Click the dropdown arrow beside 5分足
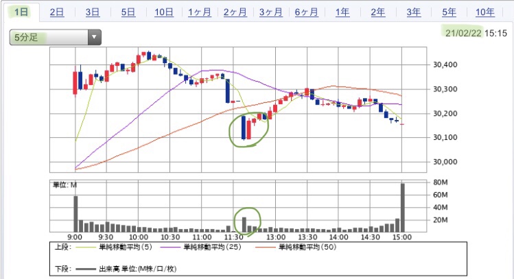The image size is (514, 279). coord(95,37)
